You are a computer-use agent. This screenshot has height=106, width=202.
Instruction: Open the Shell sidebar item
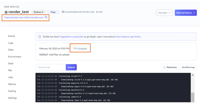point(11,64)
